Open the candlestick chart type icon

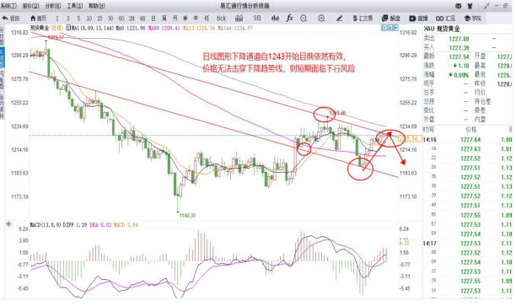[x=275, y=19]
